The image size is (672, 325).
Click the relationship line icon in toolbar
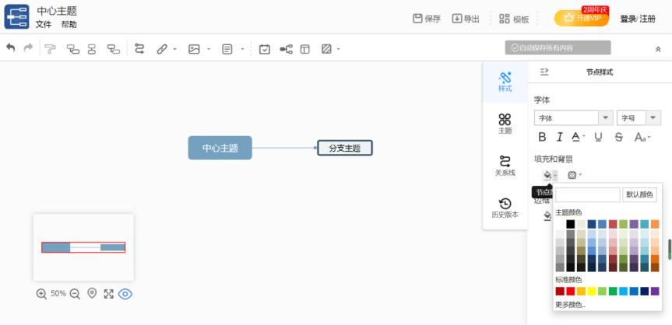tap(139, 49)
